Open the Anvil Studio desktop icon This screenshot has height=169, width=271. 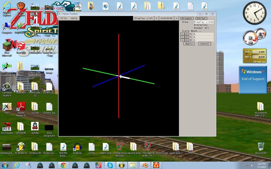click(x=7, y=127)
